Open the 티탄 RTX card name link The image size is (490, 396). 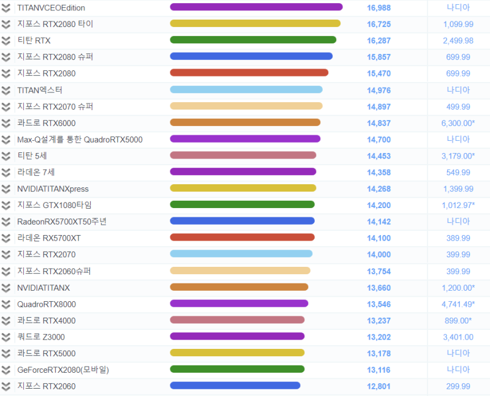[34, 40]
